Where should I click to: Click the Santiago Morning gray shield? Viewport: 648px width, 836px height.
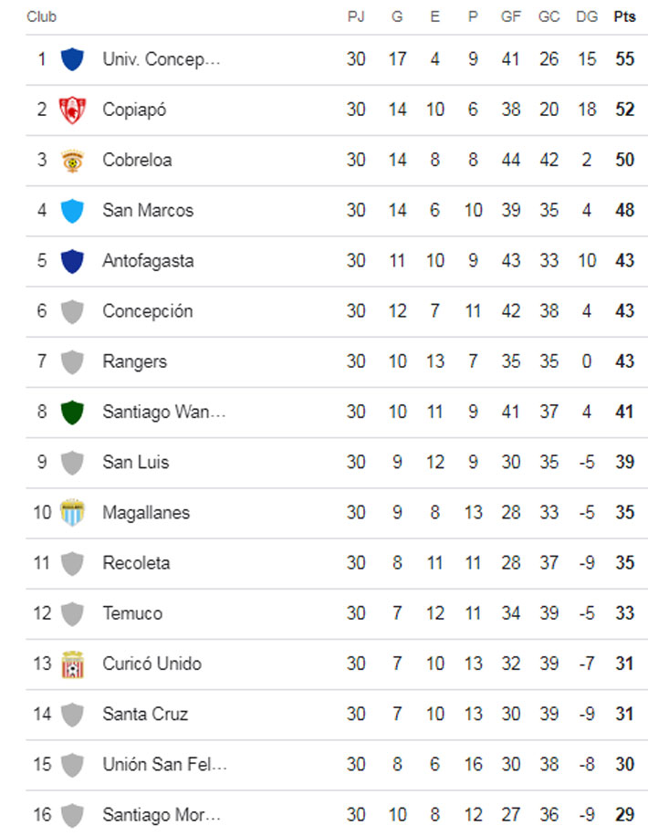[71, 815]
